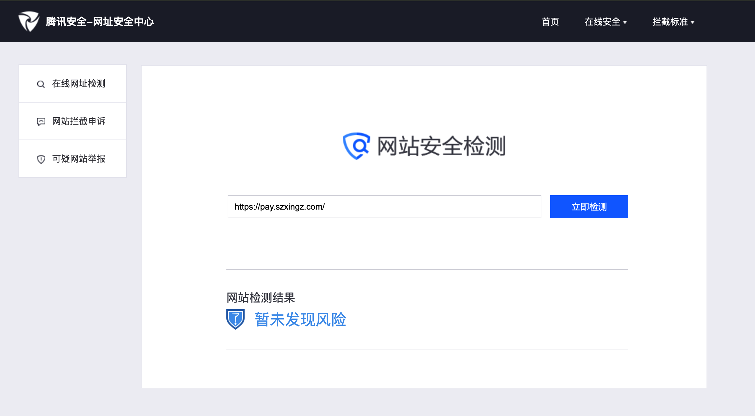This screenshot has height=416, width=755.
Task: Expand the 在线安全 dropdown arrow
Action: coord(625,22)
